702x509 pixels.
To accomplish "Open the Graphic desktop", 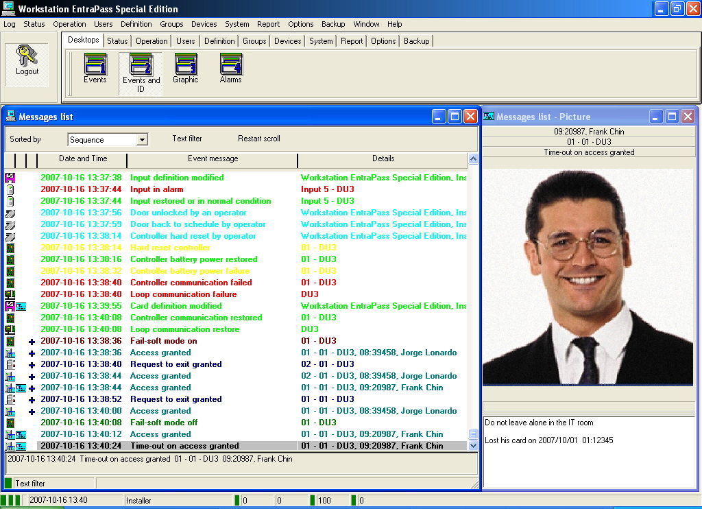I will pos(185,68).
